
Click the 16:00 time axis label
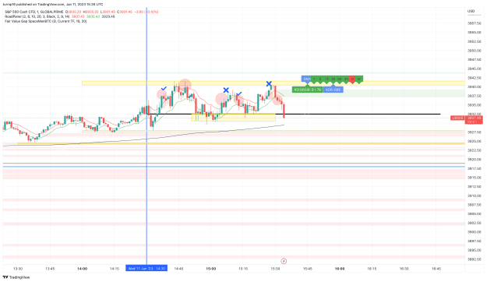[340, 269]
